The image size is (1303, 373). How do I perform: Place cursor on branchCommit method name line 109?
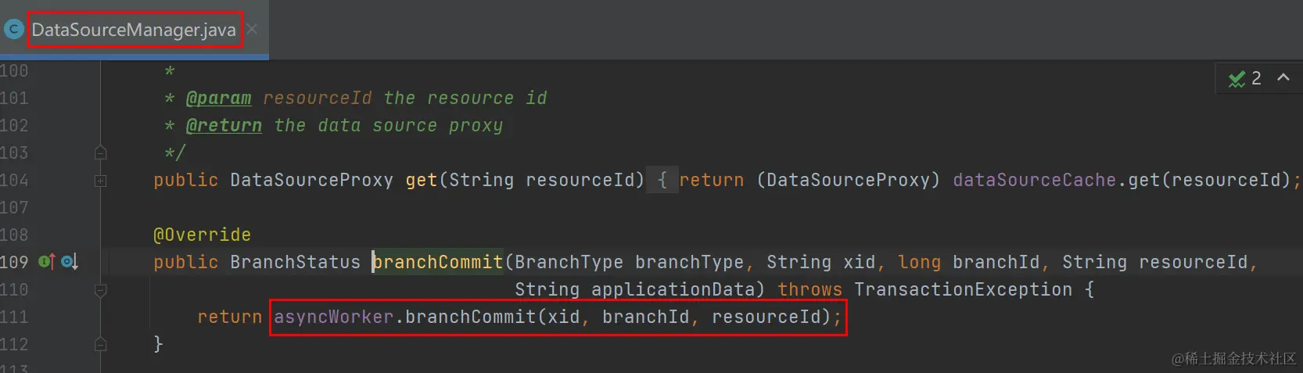point(438,262)
